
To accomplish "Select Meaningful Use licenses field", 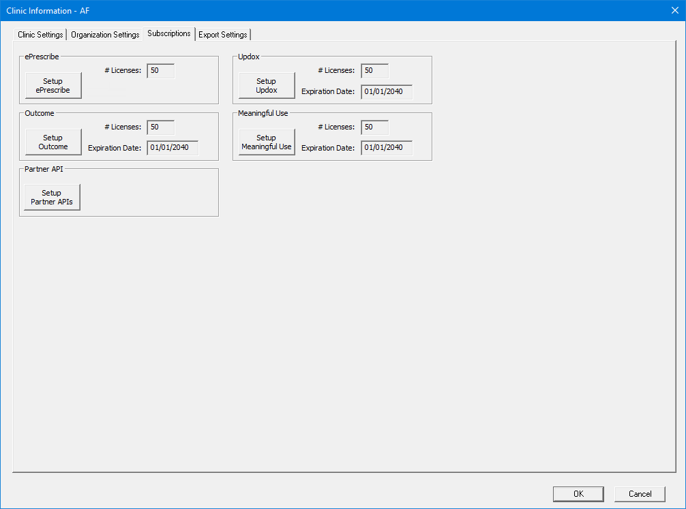I will pyautogui.click(x=374, y=127).
